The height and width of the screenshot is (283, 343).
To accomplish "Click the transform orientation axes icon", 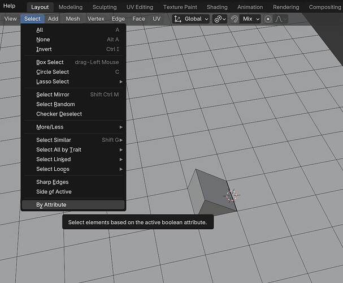I will pos(177,19).
